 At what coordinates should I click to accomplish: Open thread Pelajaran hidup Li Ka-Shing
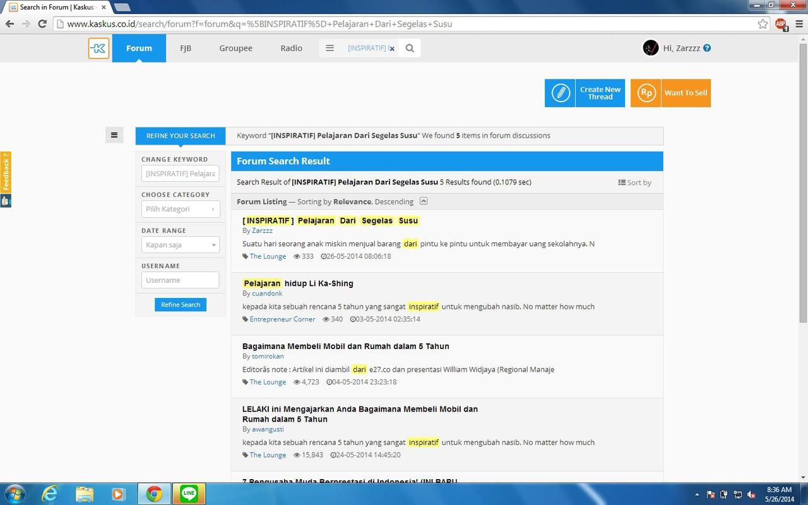[298, 283]
